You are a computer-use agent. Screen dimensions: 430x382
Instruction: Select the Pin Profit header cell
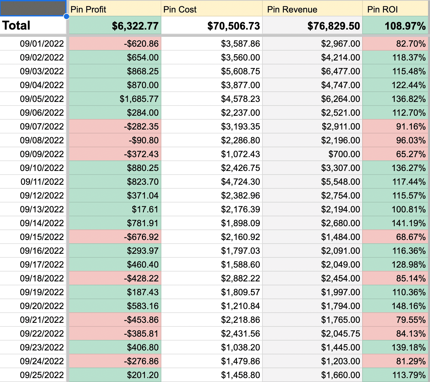pos(114,9)
